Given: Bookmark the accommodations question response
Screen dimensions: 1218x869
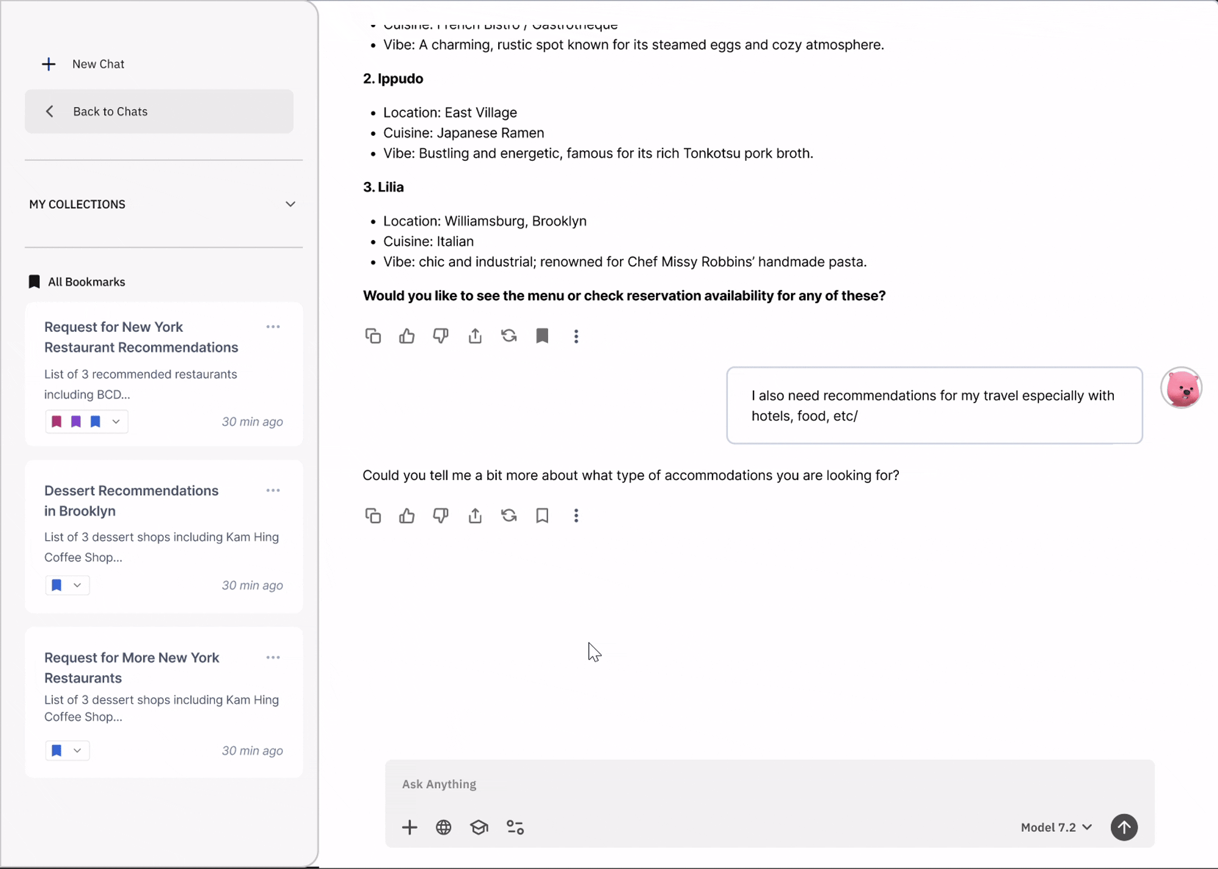Looking at the screenshot, I should 542,515.
